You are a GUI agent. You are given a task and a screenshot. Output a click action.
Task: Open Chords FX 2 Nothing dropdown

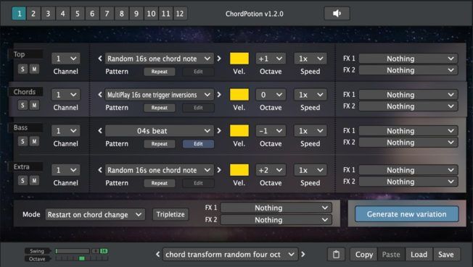pos(408,106)
